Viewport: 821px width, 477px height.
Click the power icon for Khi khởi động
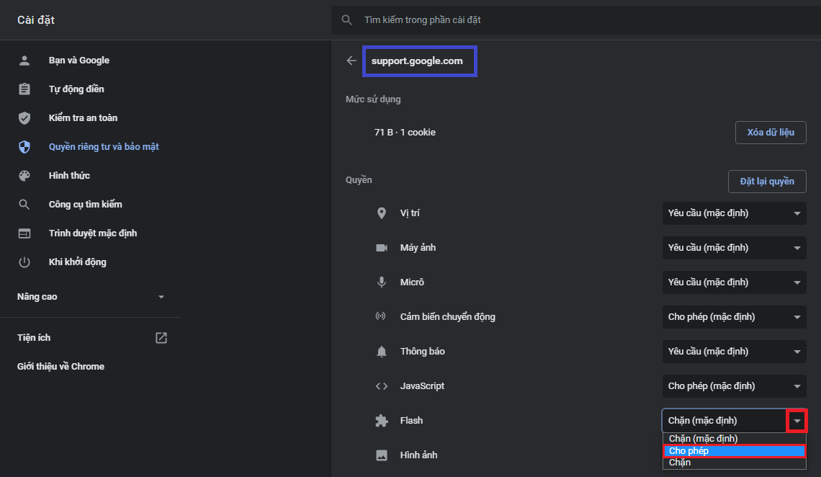(24, 262)
